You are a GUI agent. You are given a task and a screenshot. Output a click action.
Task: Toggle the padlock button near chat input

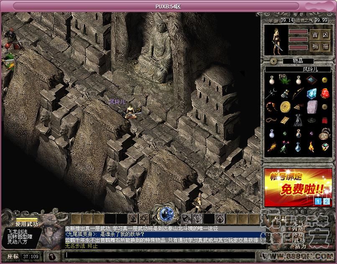(51, 256)
